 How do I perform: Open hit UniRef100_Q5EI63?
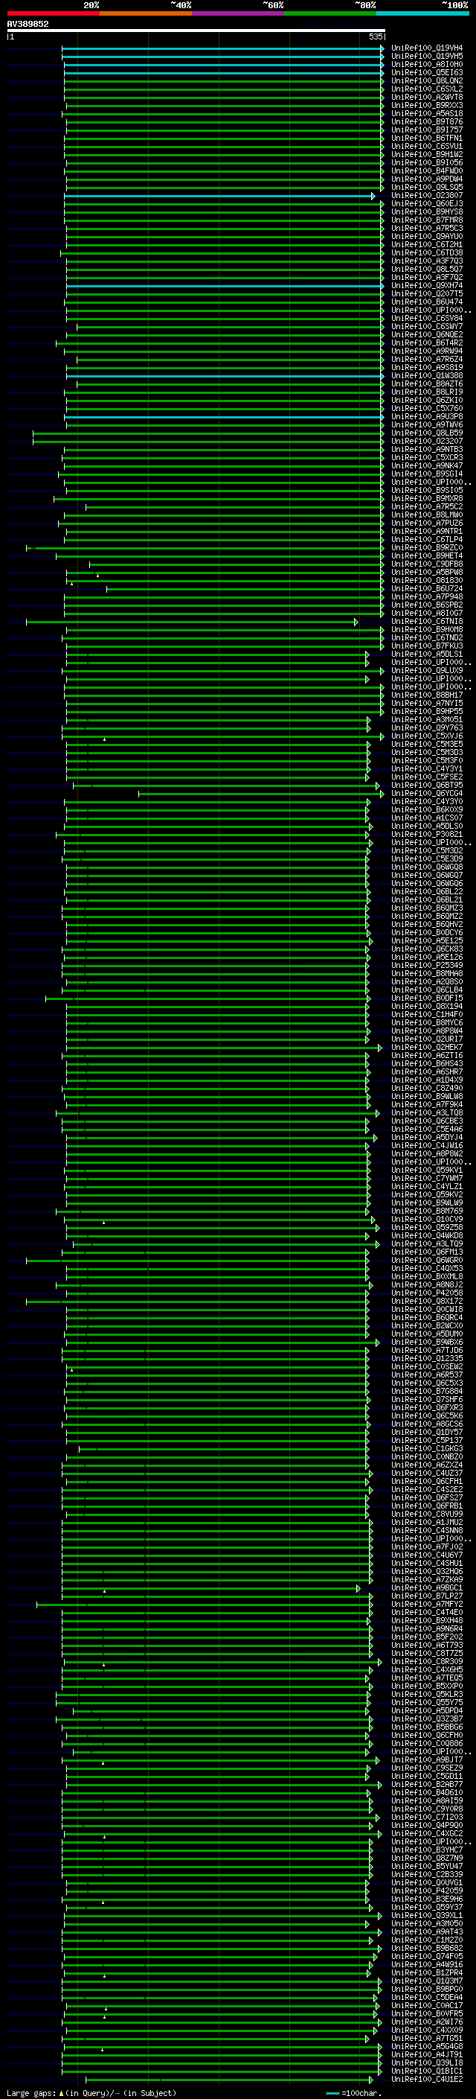[x=427, y=72]
